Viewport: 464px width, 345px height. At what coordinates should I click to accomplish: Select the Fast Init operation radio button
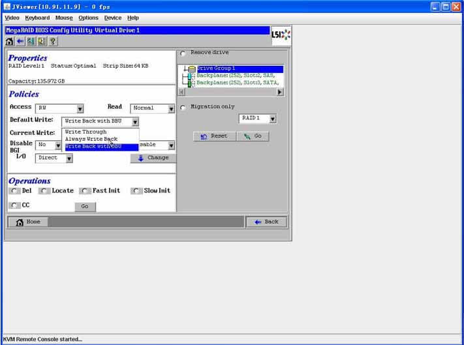coord(84,191)
